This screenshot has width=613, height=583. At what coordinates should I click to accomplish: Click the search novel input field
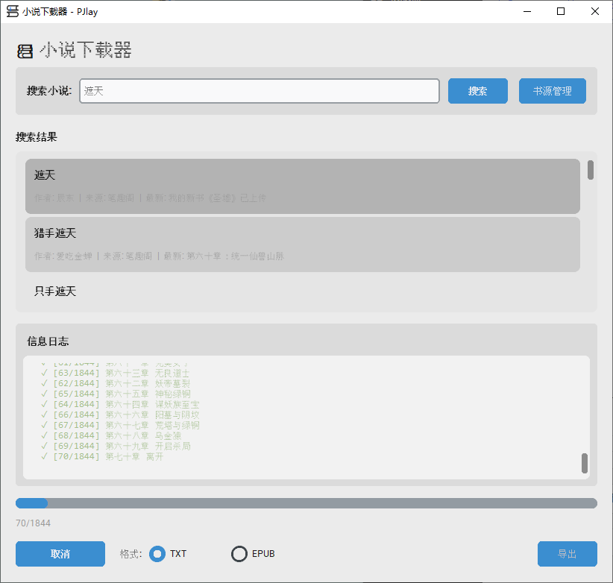(x=260, y=91)
